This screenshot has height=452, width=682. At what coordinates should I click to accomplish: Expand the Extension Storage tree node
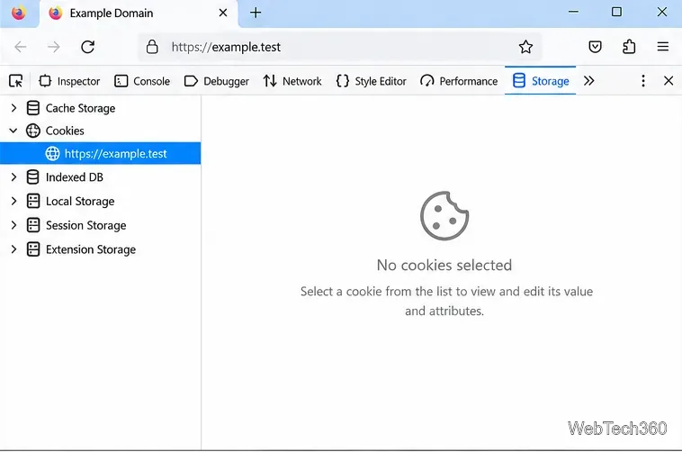coord(13,249)
